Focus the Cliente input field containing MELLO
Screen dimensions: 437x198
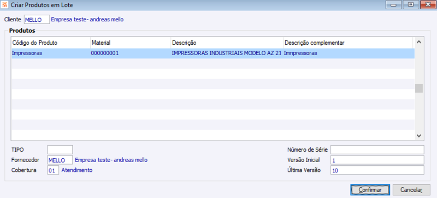click(37, 20)
